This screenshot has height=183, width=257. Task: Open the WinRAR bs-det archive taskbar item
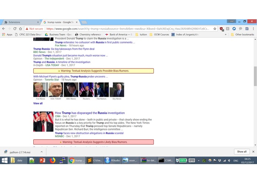pyautogui.click(x=148, y=160)
